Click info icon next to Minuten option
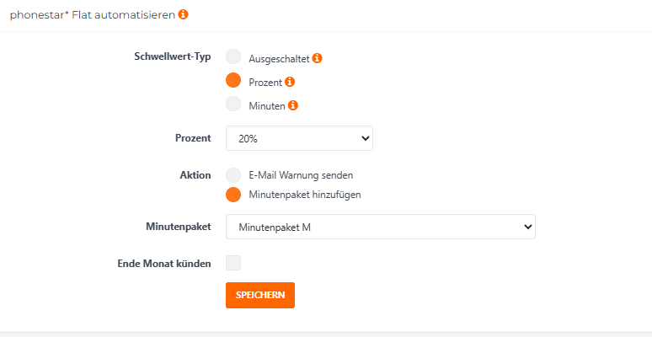The height and width of the screenshot is (337, 652). (293, 105)
